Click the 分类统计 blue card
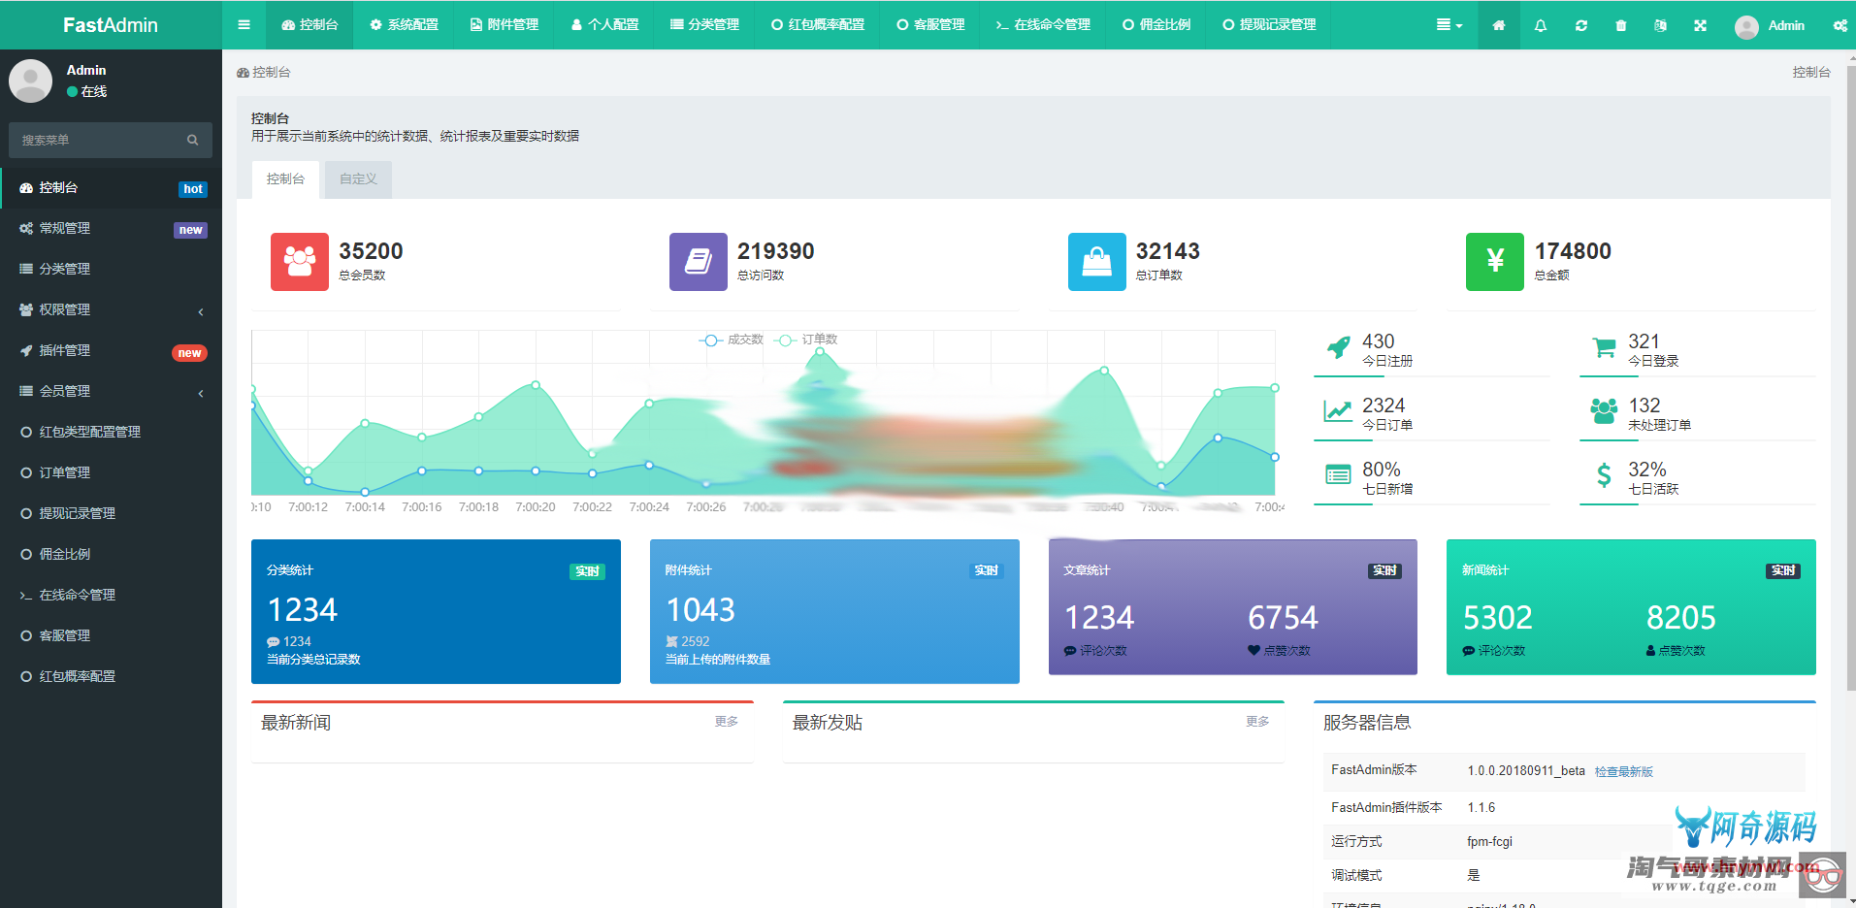The height and width of the screenshot is (908, 1856). click(x=436, y=611)
